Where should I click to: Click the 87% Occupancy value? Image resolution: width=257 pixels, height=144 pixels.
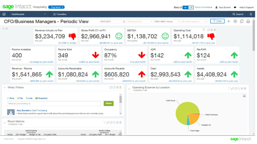click(110, 55)
